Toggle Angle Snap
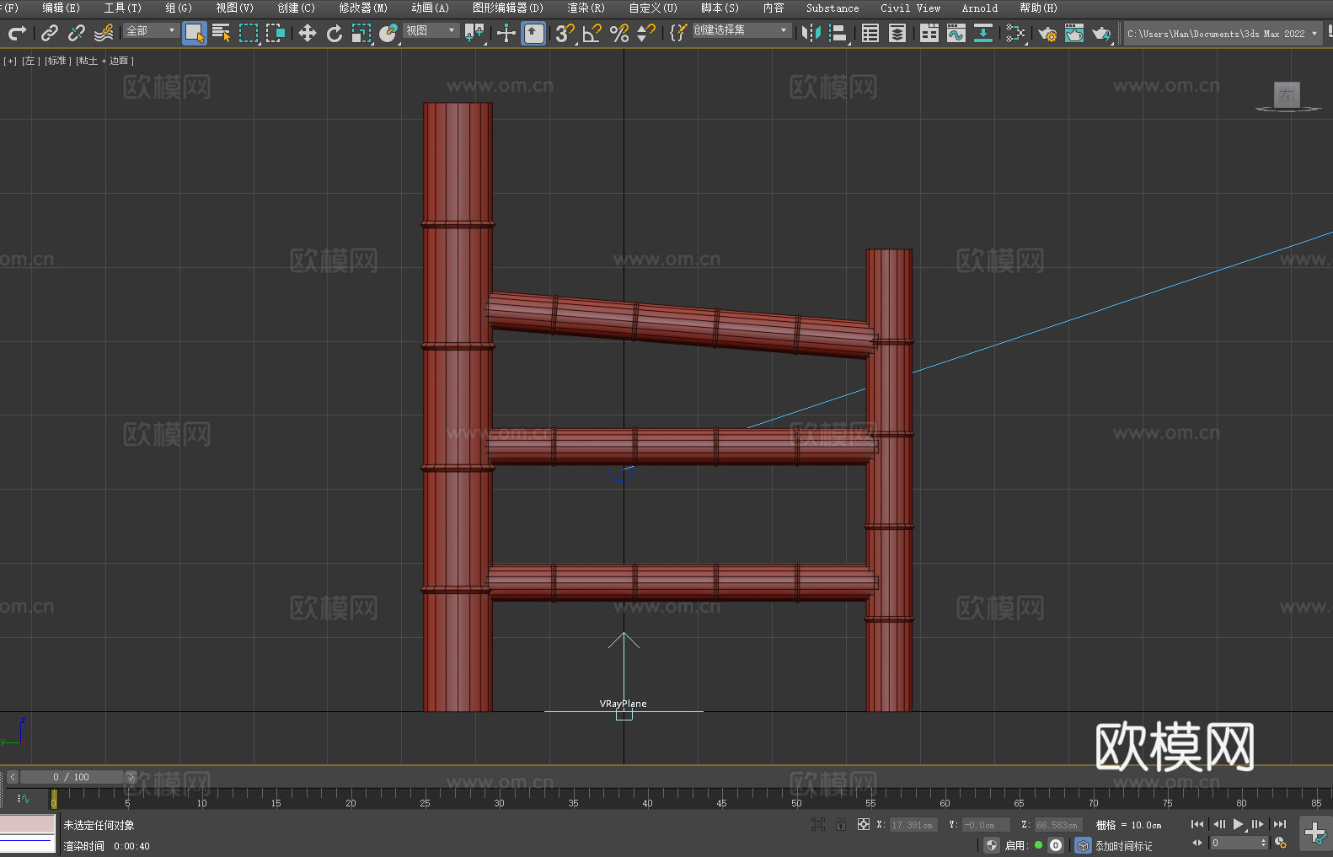The image size is (1333, 857). [592, 33]
